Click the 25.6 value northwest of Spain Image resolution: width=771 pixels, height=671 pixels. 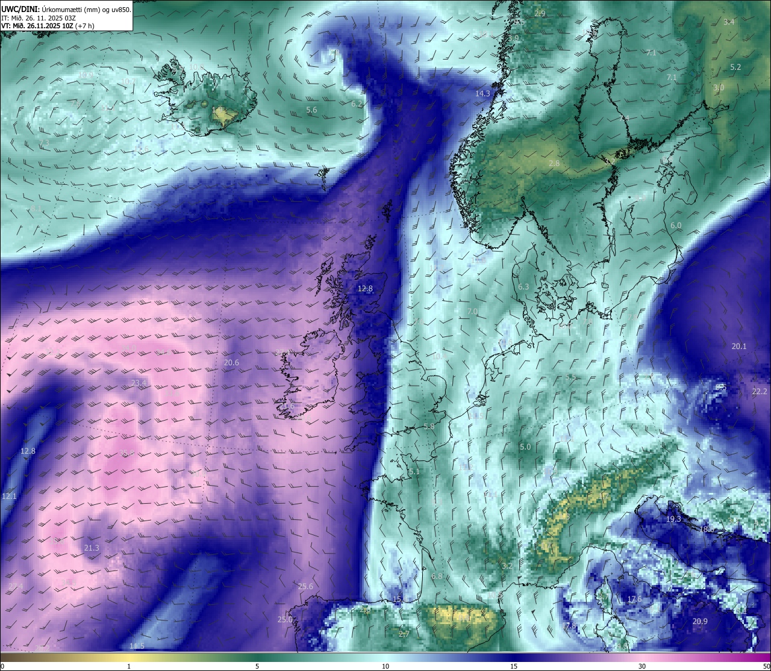click(x=305, y=587)
